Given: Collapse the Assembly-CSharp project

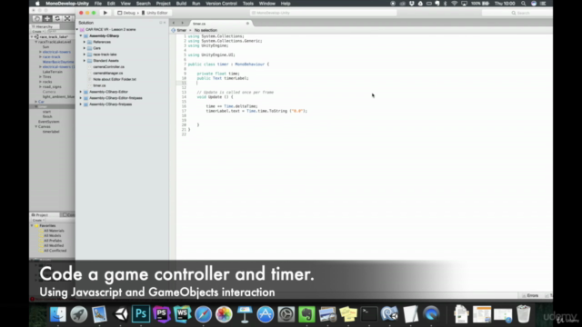Looking at the screenshot, I should (81, 36).
